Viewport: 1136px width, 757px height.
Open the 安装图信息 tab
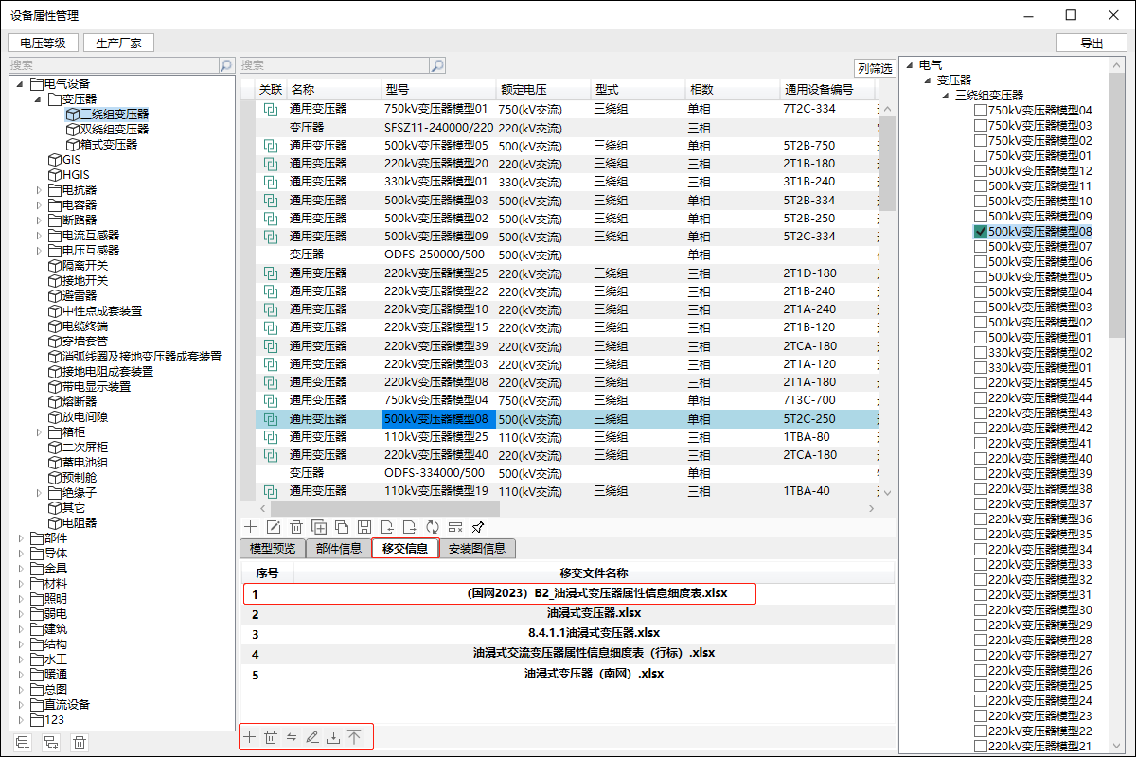pos(476,549)
